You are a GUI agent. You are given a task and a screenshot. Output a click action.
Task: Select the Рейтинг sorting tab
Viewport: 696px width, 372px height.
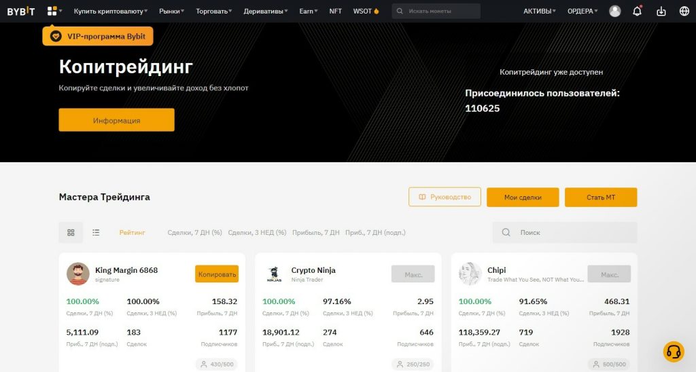click(133, 232)
